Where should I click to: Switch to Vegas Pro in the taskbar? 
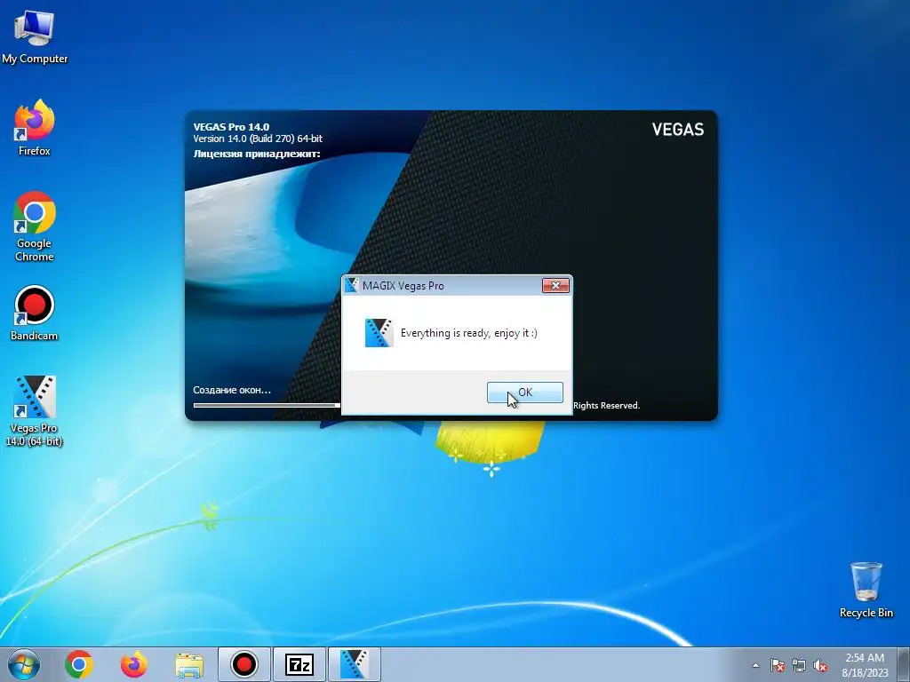click(x=355, y=664)
